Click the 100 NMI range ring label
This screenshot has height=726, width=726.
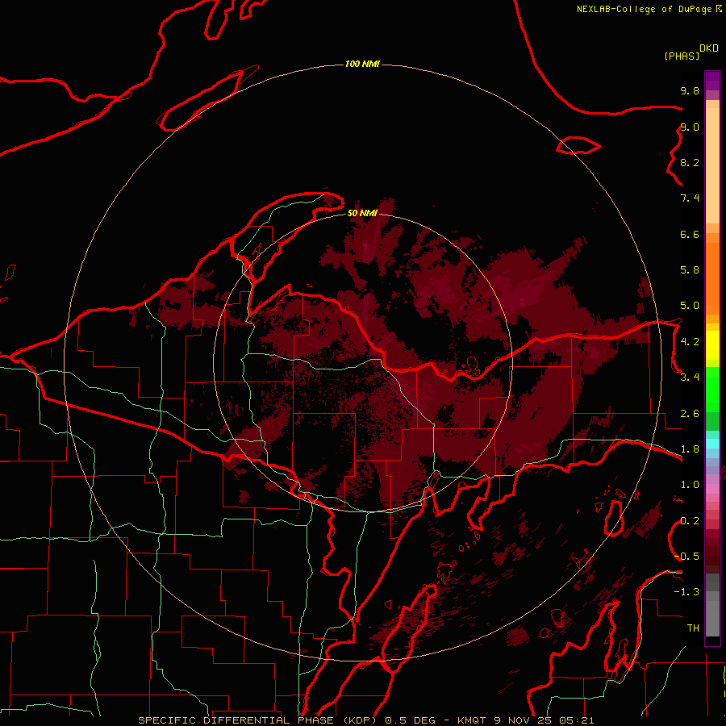pyautogui.click(x=362, y=64)
